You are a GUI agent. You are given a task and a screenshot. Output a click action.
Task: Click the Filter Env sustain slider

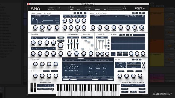pos(74,49)
